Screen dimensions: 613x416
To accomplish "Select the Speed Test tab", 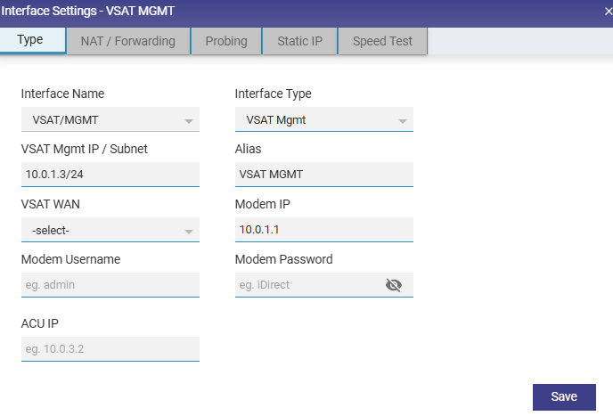I will click(382, 41).
